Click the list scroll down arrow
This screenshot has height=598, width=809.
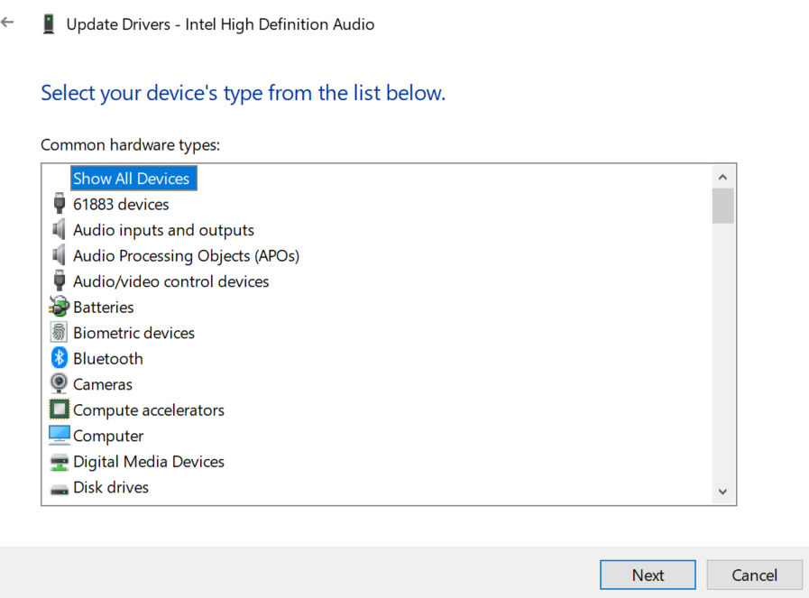tap(722, 492)
